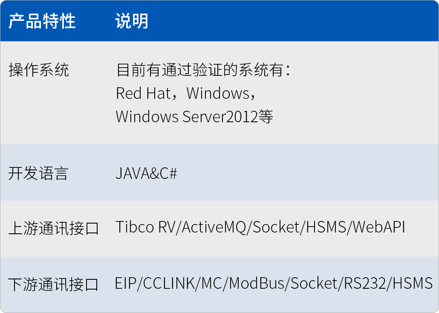Select the 上游通讯接口 row label
The height and width of the screenshot is (313, 439).
click(x=53, y=228)
